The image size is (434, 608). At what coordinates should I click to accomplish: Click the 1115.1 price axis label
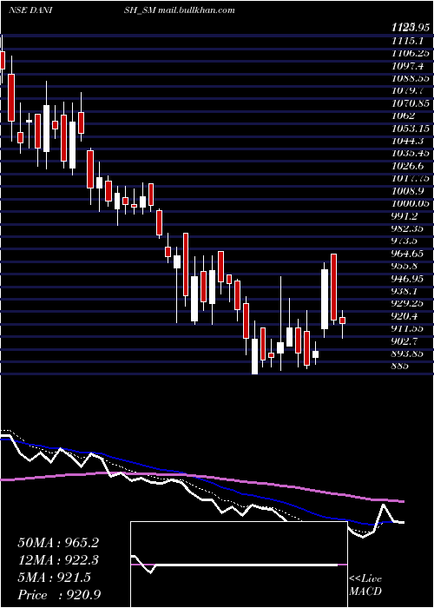click(405, 40)
